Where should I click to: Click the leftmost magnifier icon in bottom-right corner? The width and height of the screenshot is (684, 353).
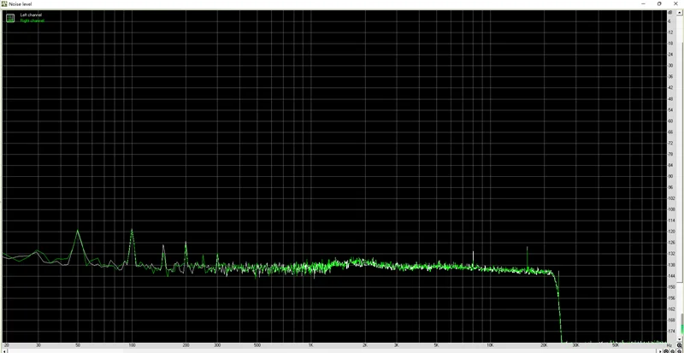pos(667,350)
